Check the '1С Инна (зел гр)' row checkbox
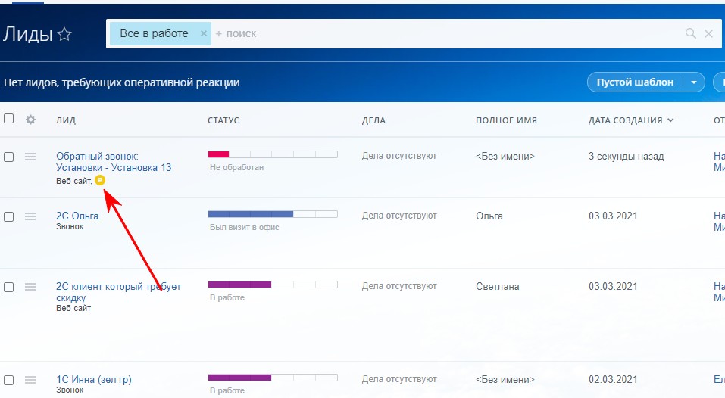 [9, 381]
